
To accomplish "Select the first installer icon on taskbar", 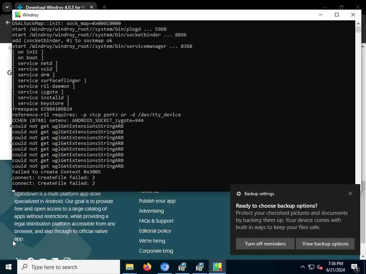I will click(x=182, y=267).
